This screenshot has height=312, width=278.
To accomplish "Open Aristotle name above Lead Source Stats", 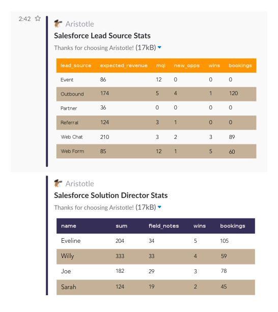I will click(x=80, y=24).
